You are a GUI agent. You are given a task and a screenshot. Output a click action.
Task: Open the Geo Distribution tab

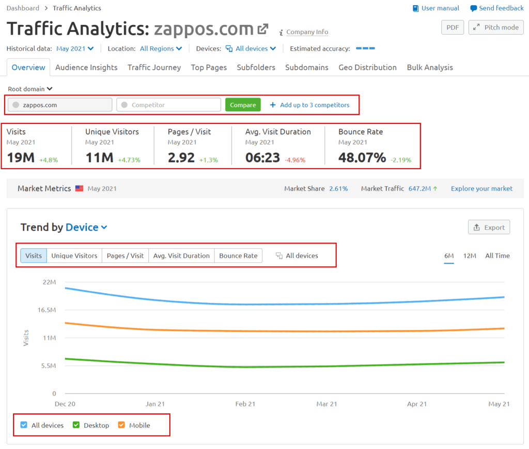pyautogui.click(x=368, y=68)
